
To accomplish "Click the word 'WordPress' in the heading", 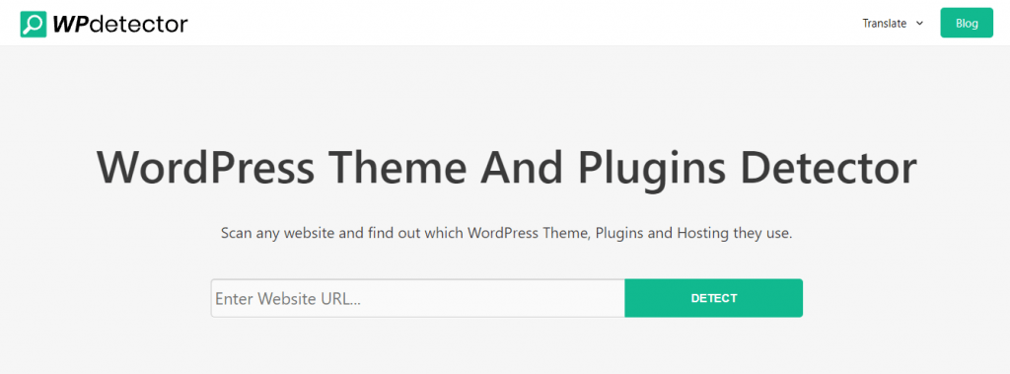I will pyautogui.click(x=205, y=168).
